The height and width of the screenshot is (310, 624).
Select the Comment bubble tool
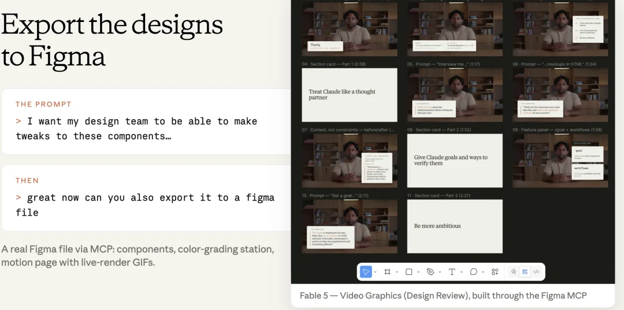(x=473, y=272)
